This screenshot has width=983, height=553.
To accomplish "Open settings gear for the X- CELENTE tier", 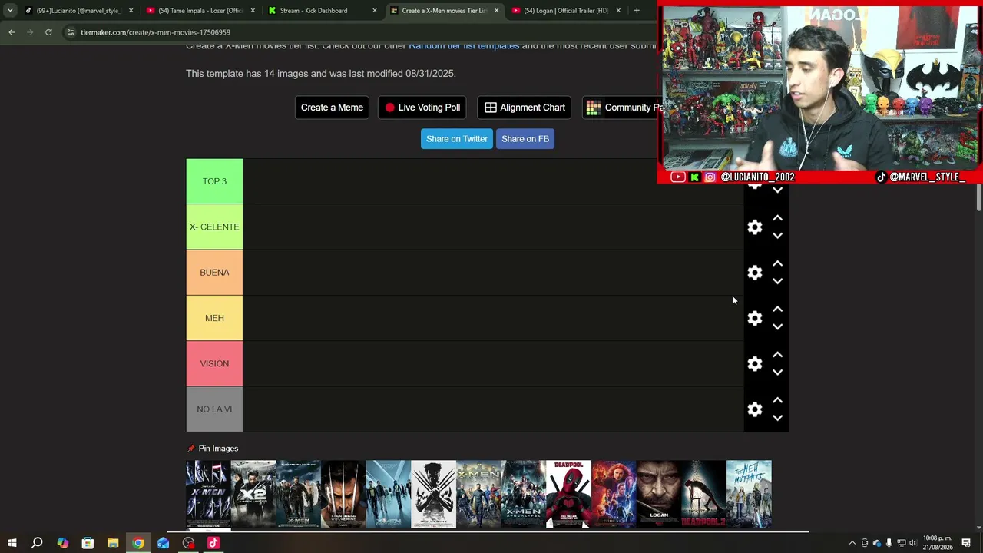I will (x=755, y=227).
